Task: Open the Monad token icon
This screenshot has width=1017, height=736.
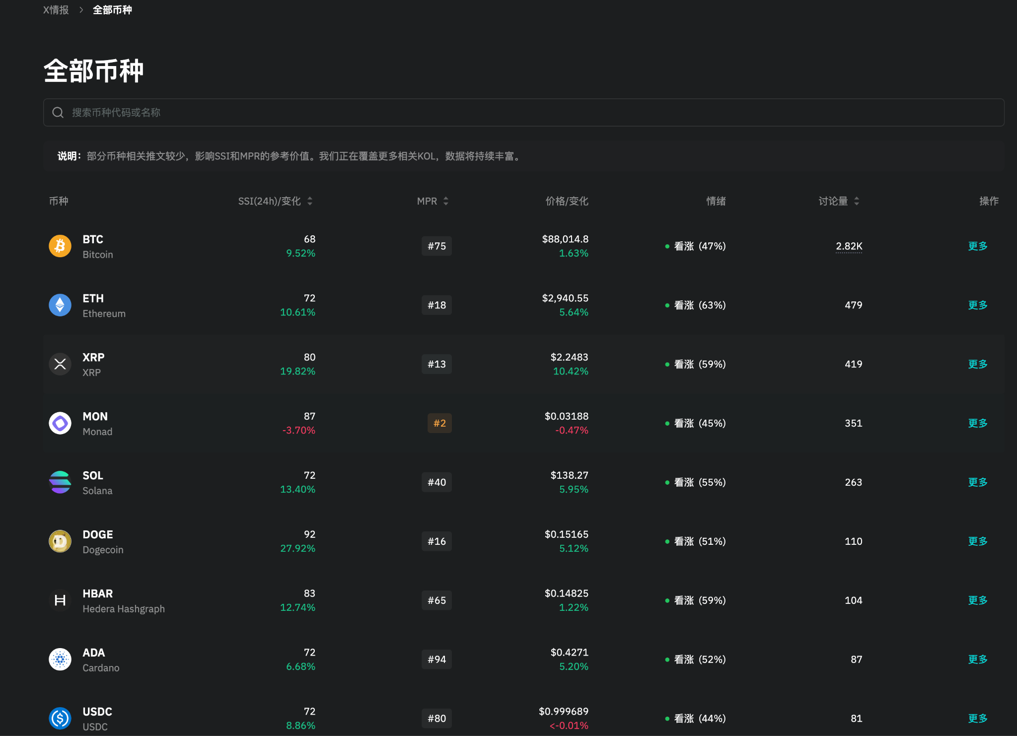Action: coord(60,423)
